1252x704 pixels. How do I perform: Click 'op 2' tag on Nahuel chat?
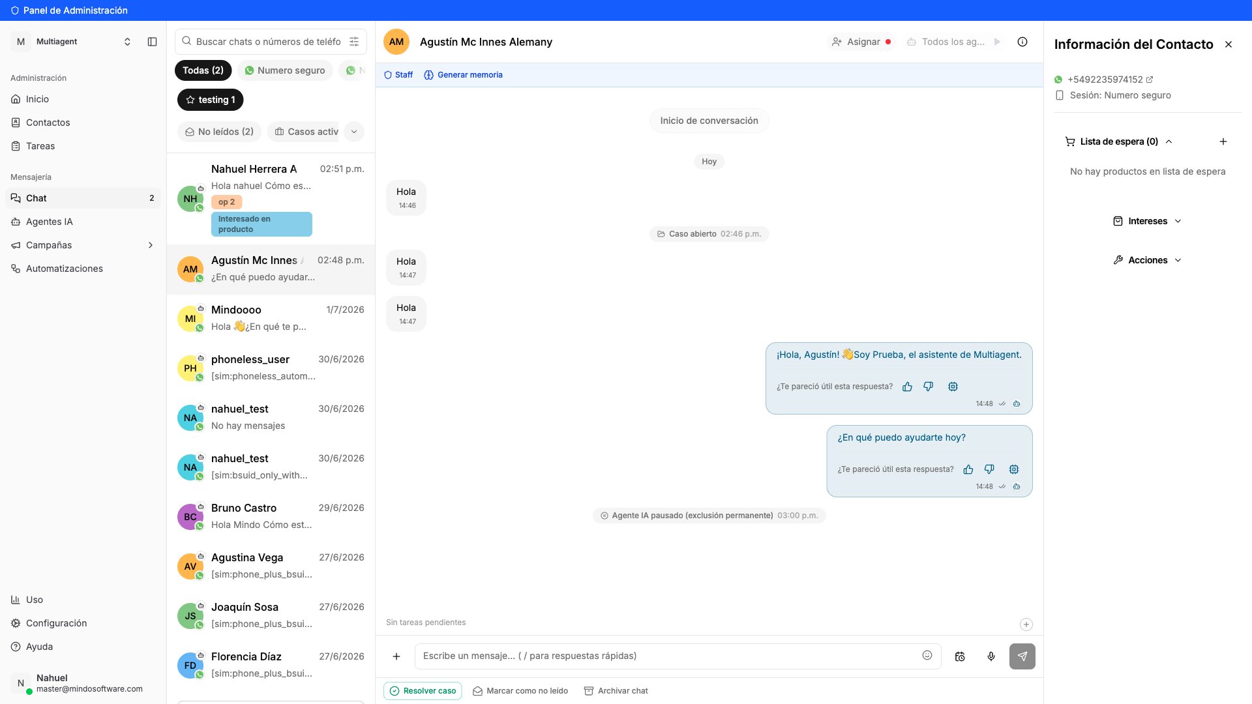click(226, 202)
